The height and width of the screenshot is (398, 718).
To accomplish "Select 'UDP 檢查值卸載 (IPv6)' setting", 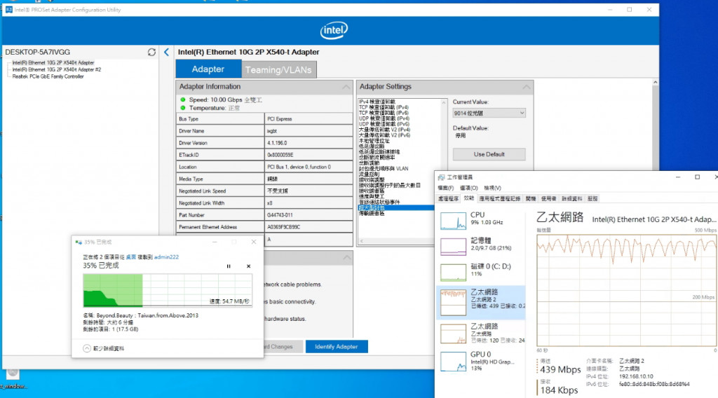I will pyautogui.click(x=384, y=124).
